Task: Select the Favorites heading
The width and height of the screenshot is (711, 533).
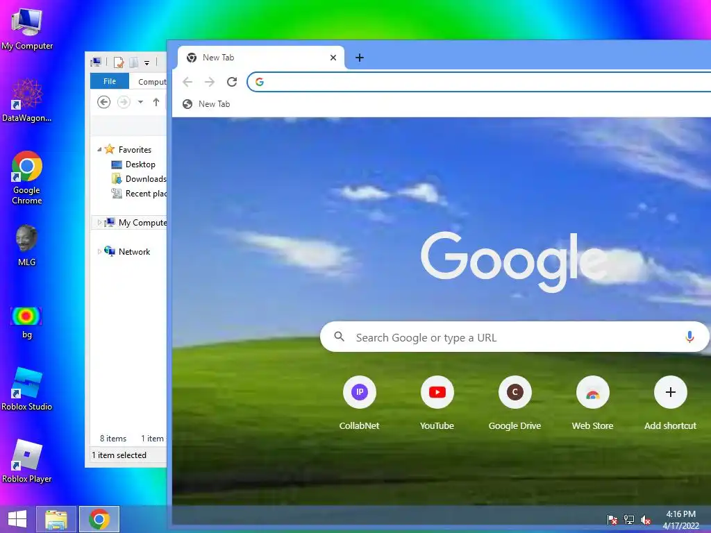Action: coord(128,149)
